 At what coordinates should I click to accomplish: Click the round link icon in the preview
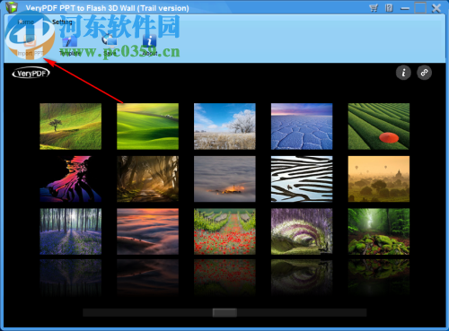[x=424, y=73]
